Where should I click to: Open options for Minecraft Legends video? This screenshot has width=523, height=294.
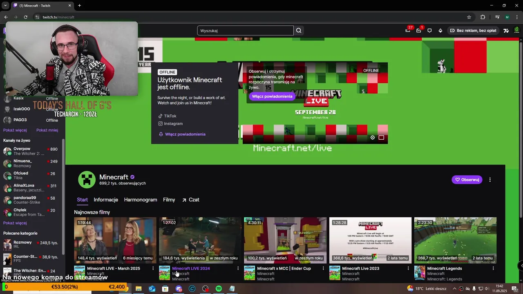493,268
